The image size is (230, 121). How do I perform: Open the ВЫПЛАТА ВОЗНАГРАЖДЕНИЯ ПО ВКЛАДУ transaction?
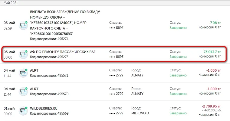coord(65,12)
